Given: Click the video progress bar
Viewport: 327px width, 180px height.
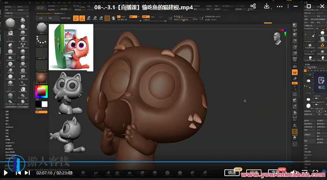Looking at the screenshot, I should pyautogui.click(x=163, y=162).
